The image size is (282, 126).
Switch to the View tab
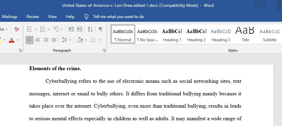(x=52, y=17)
